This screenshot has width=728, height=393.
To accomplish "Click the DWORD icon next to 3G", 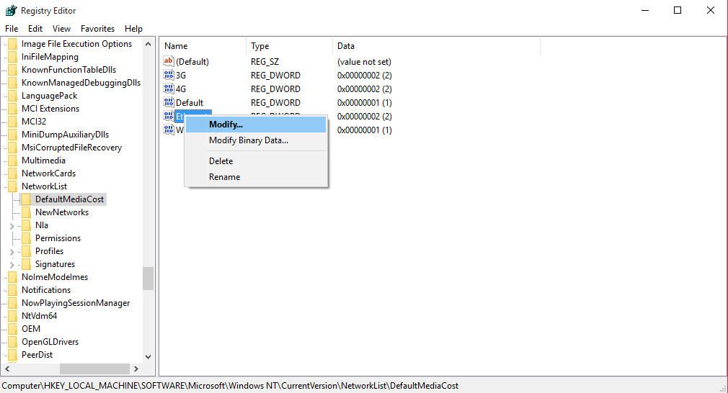I will 169,76.
